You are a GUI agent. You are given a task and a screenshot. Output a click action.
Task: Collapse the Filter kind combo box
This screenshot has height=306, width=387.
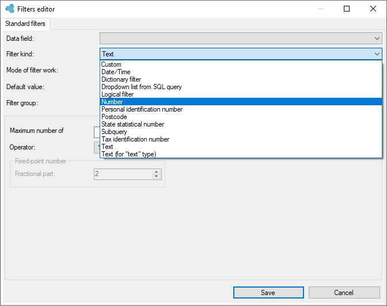pyautogui.click(x=377, y=53)
